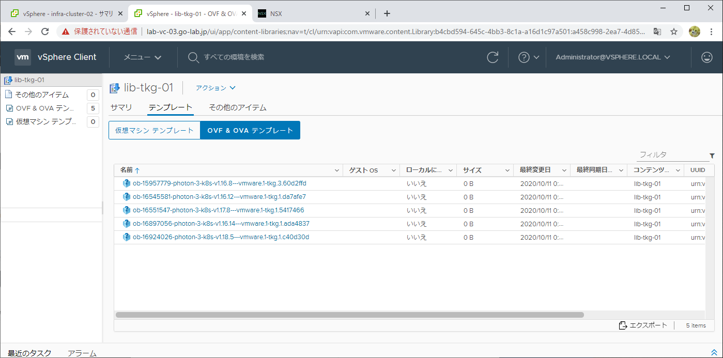Open ob-16551547-photon-3-k8s-v1.17.8 template link
723x358 pixels.
[x=219, y=210]
